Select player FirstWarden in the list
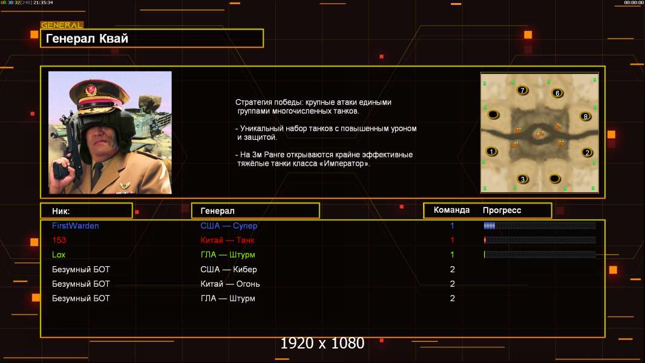This screenshot has height=363, width=645. coord(76,226)
